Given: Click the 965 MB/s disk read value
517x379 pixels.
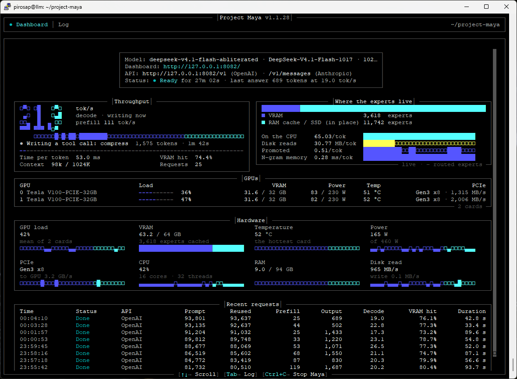Looking at the screenshot, I should [x=384, y=269].
